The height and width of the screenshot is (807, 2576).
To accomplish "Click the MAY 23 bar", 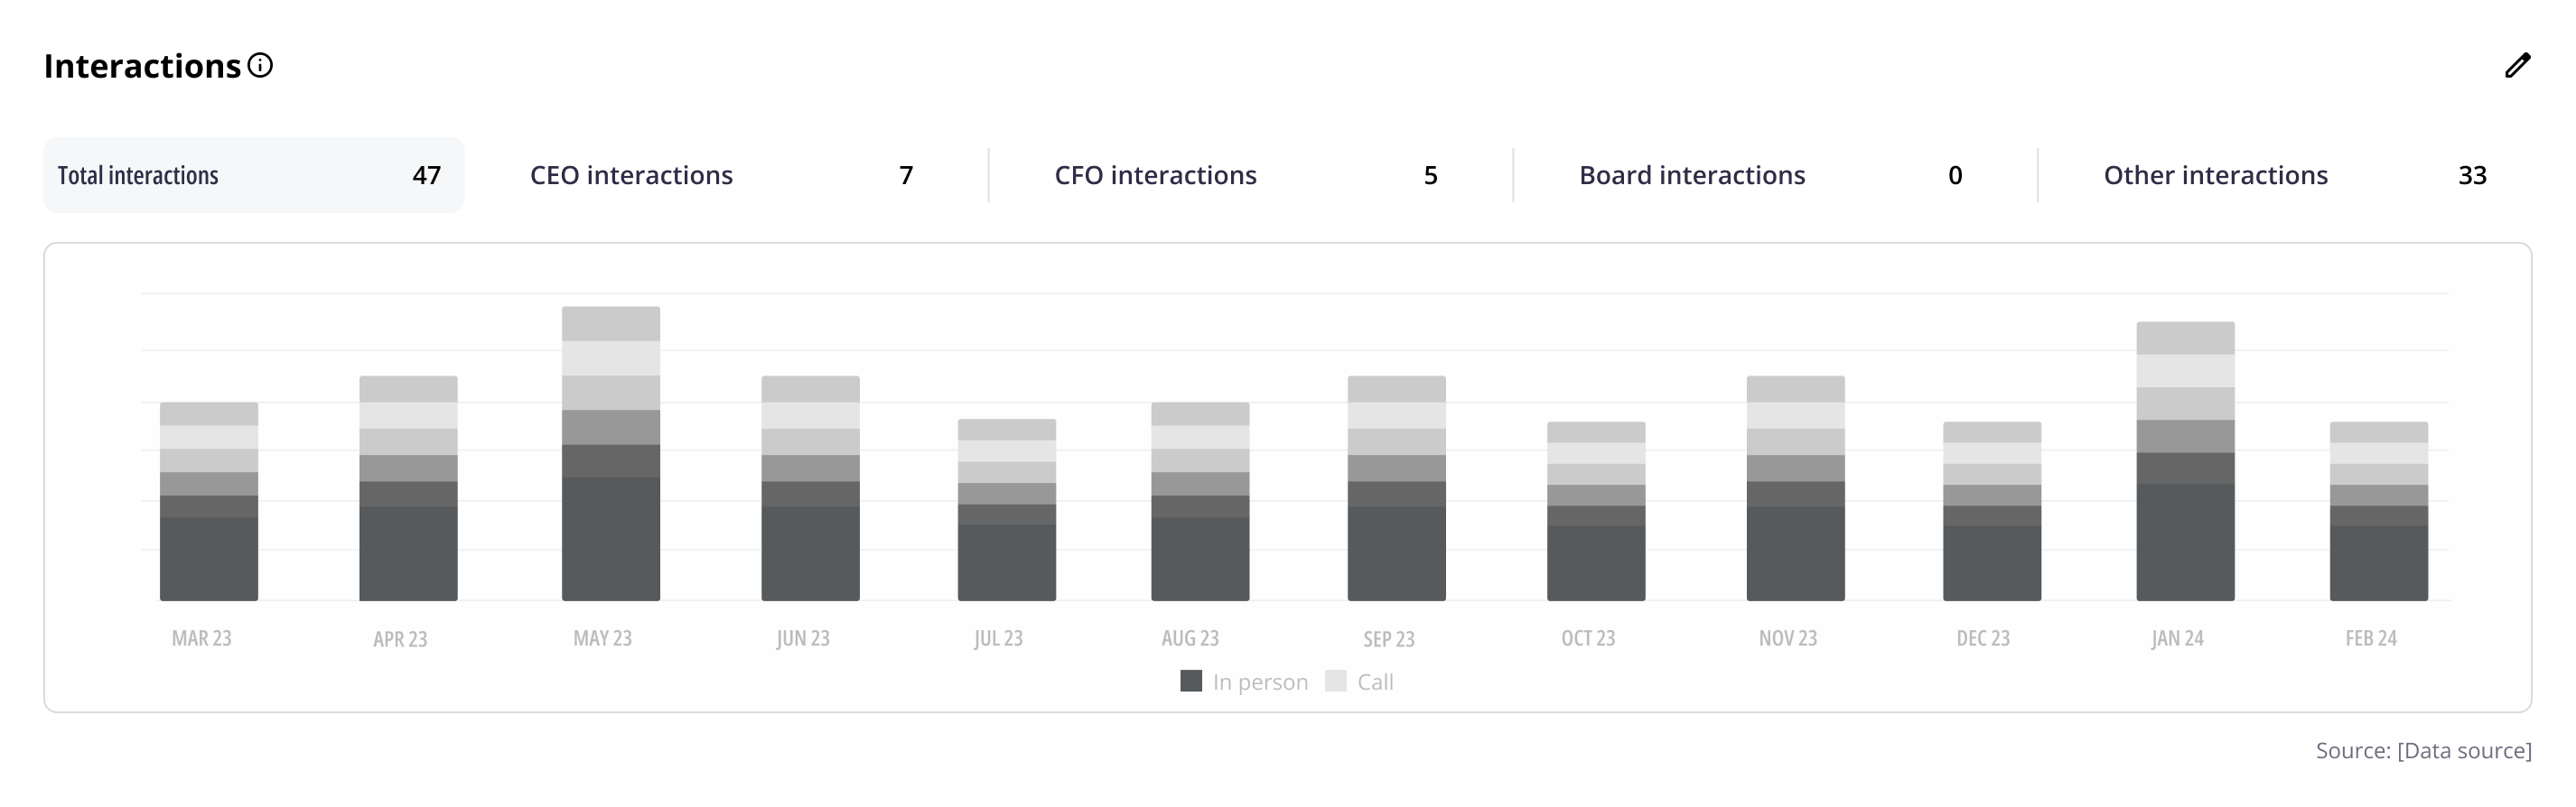I will tap(610, 454).
